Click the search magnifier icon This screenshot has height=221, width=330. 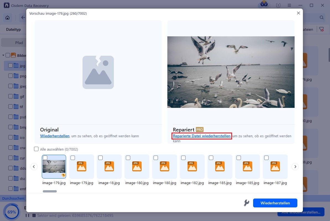tap(321, 17)
